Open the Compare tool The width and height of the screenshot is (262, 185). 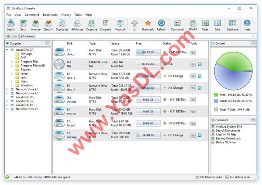(105, 25)
